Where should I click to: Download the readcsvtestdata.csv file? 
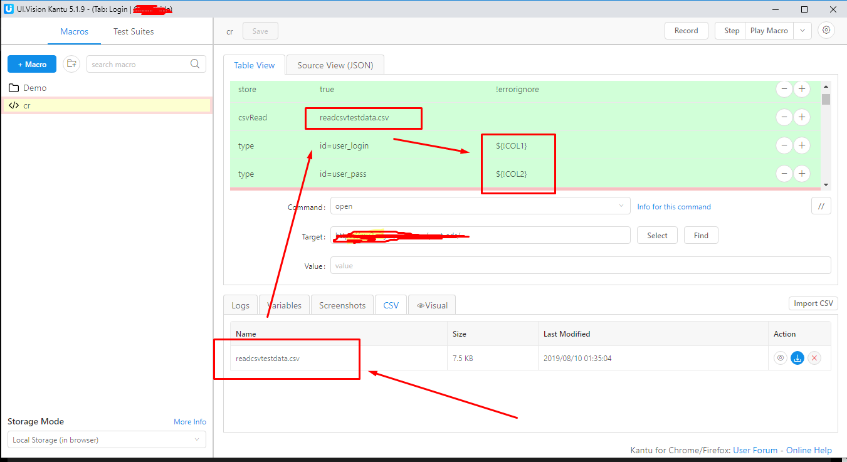(x=797, y=358)
